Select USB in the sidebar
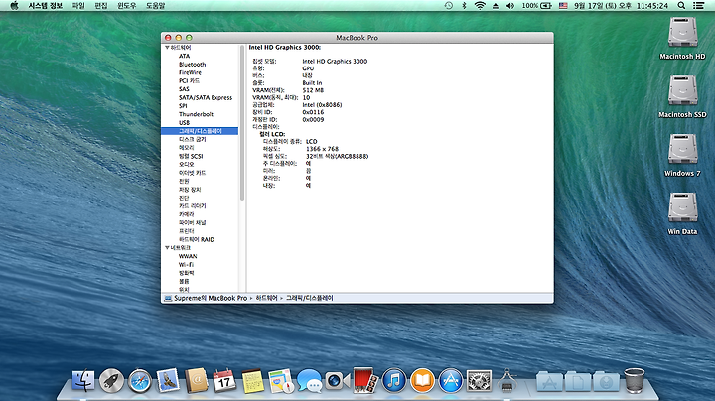Viewport: 715px width, 401px height. (184, 122)
